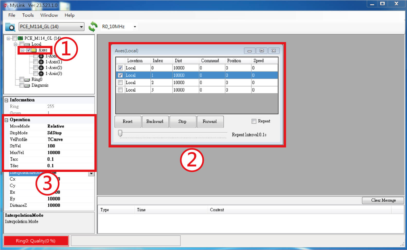Click the Ring0: Quality(0 %) status indicator
The width and height of the screenshot is (407, 250).
pyautogui.click(x=36, y=241)
